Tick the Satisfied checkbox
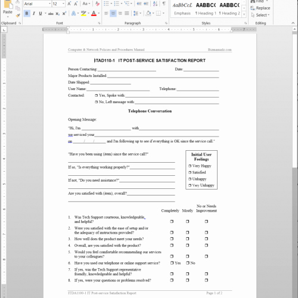This screenshot has height=298, width=298. pos(190,172)
